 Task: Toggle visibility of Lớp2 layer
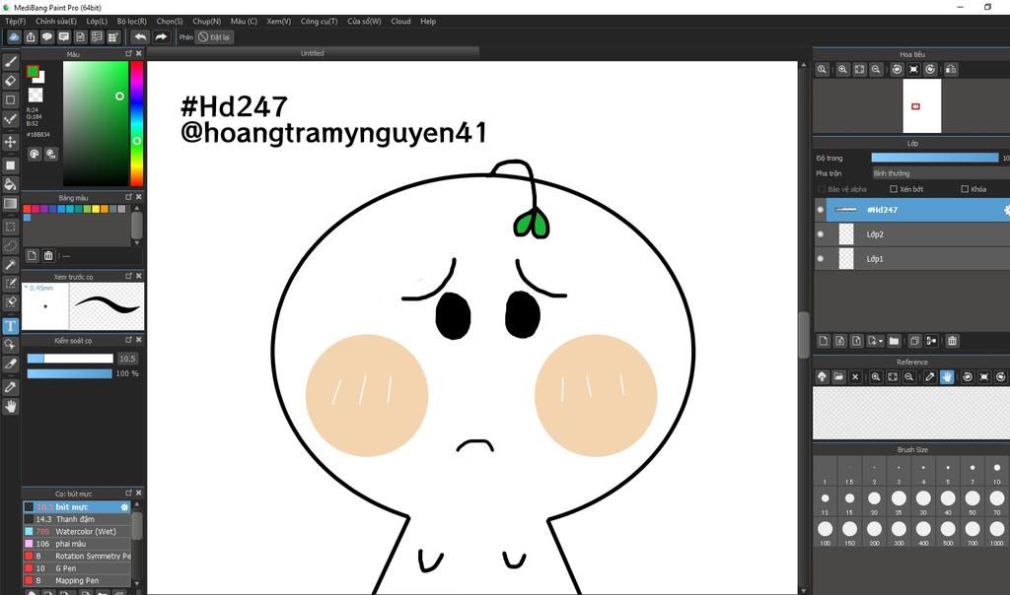click(820, 234)
